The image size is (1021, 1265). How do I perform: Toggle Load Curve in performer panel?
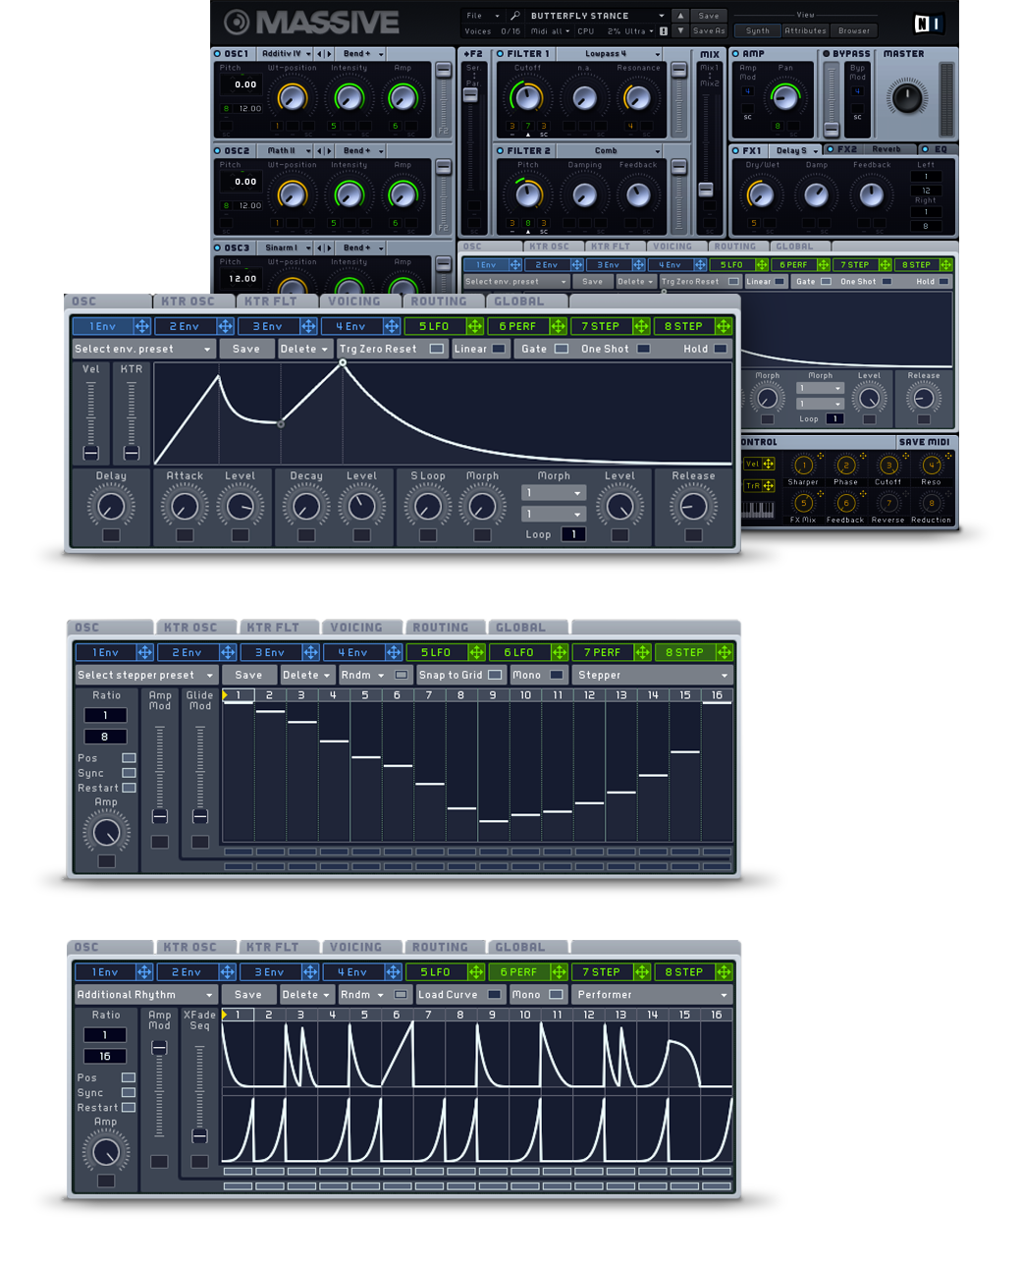(x=494, y=995)
